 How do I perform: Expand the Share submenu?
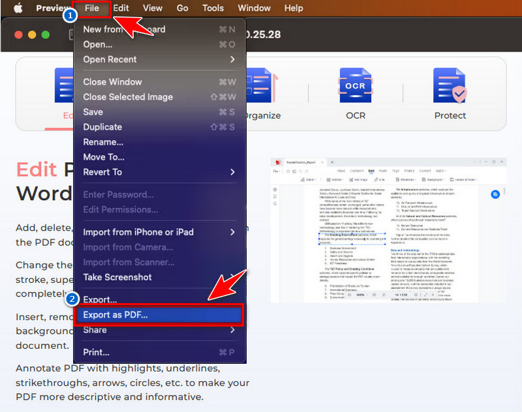click(x=159, y=330)
